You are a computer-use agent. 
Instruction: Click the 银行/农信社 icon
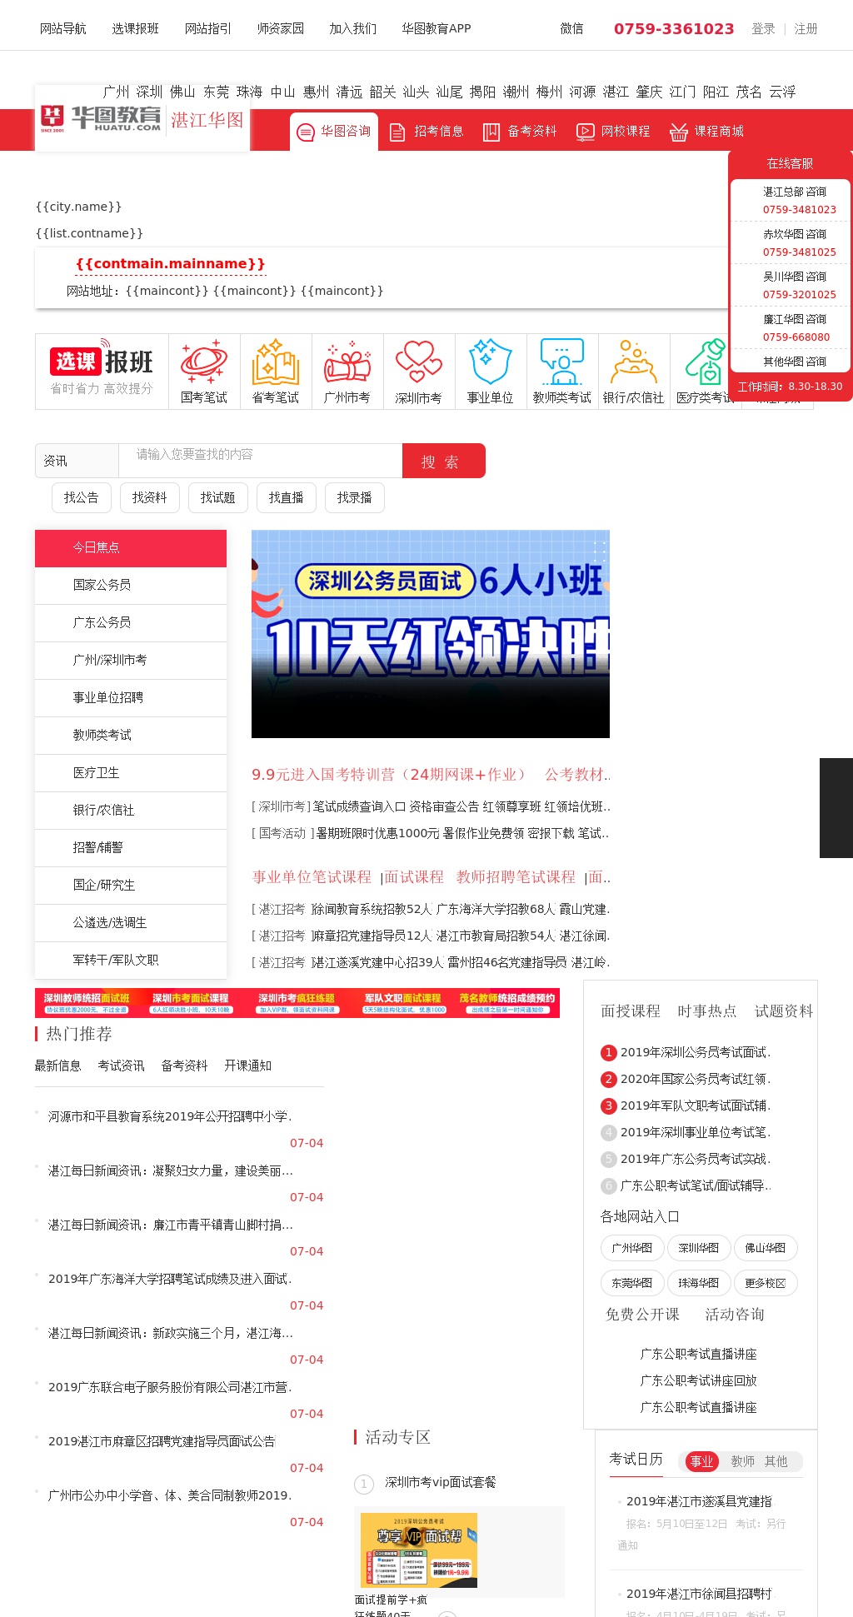[634, 362]
